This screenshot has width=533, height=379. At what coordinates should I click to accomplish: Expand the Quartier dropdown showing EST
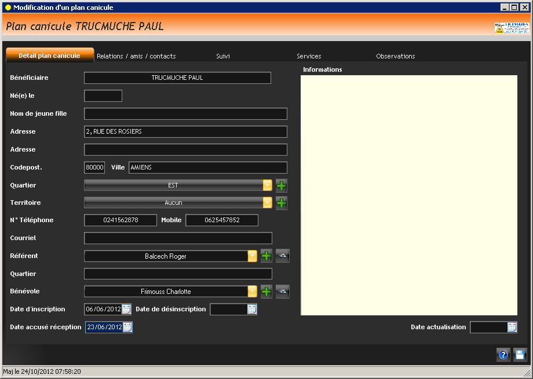pos(267,186)
